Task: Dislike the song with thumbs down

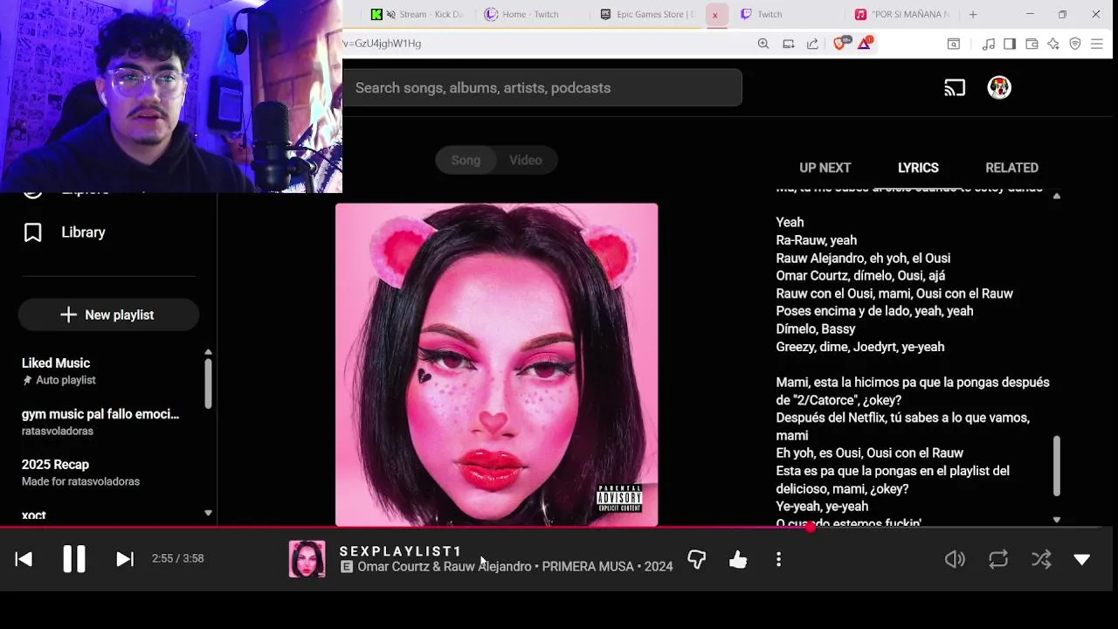Action: coord(696,560)
